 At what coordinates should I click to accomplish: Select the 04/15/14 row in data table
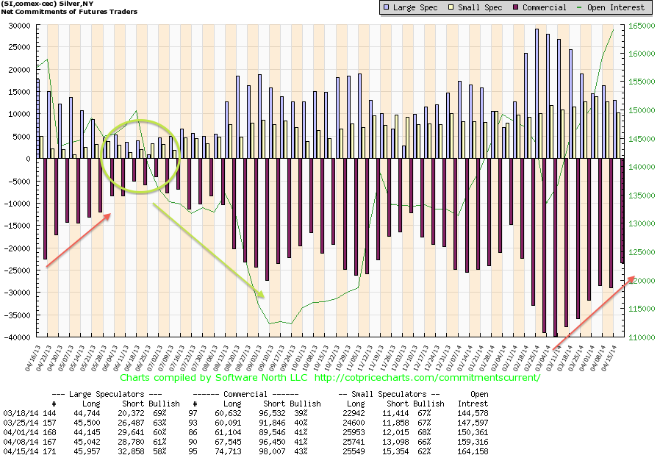pos(245,451)
